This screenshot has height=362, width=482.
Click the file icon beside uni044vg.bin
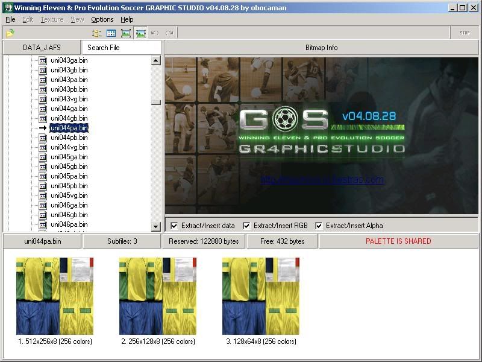point(43,147)
